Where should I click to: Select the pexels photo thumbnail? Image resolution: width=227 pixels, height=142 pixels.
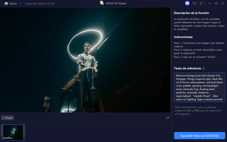[13, 132]
